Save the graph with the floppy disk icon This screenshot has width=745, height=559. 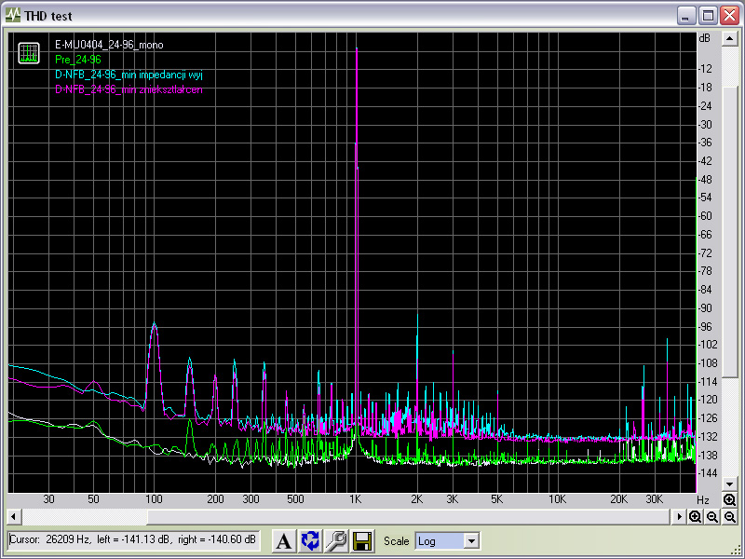pos(362,541)
